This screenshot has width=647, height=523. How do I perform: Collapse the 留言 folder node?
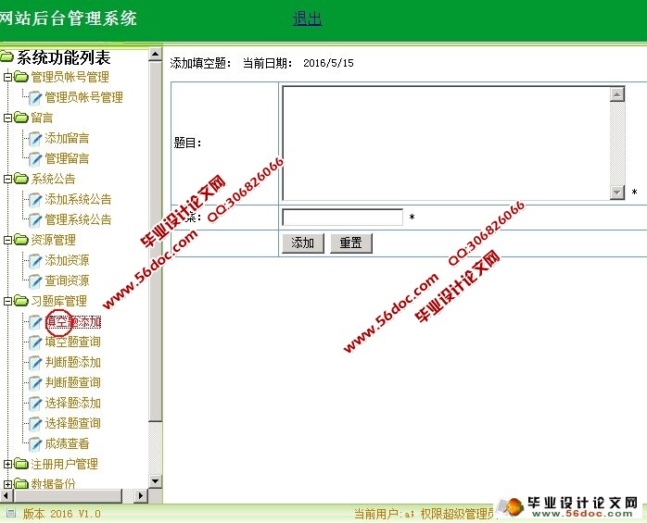click(x=7, y=118)
